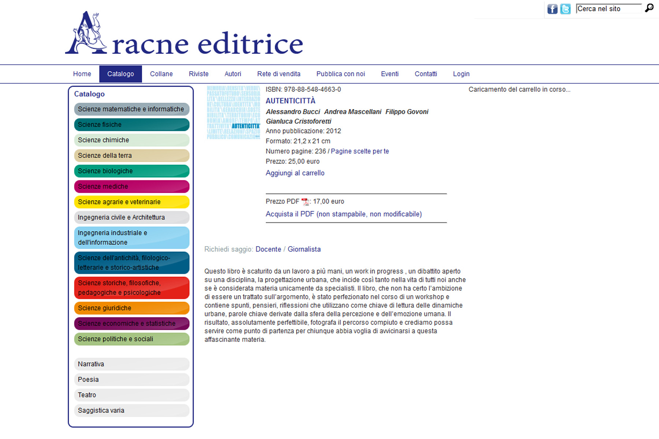659x439 pixels.
Task: Select Scienze matematiche e informatiche category
Action: pyautogui.click(x=132, y=109)
